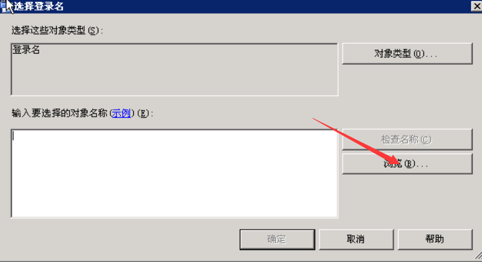
Task: Click the resize grip at dialog corner
Action: click(478, 255)
